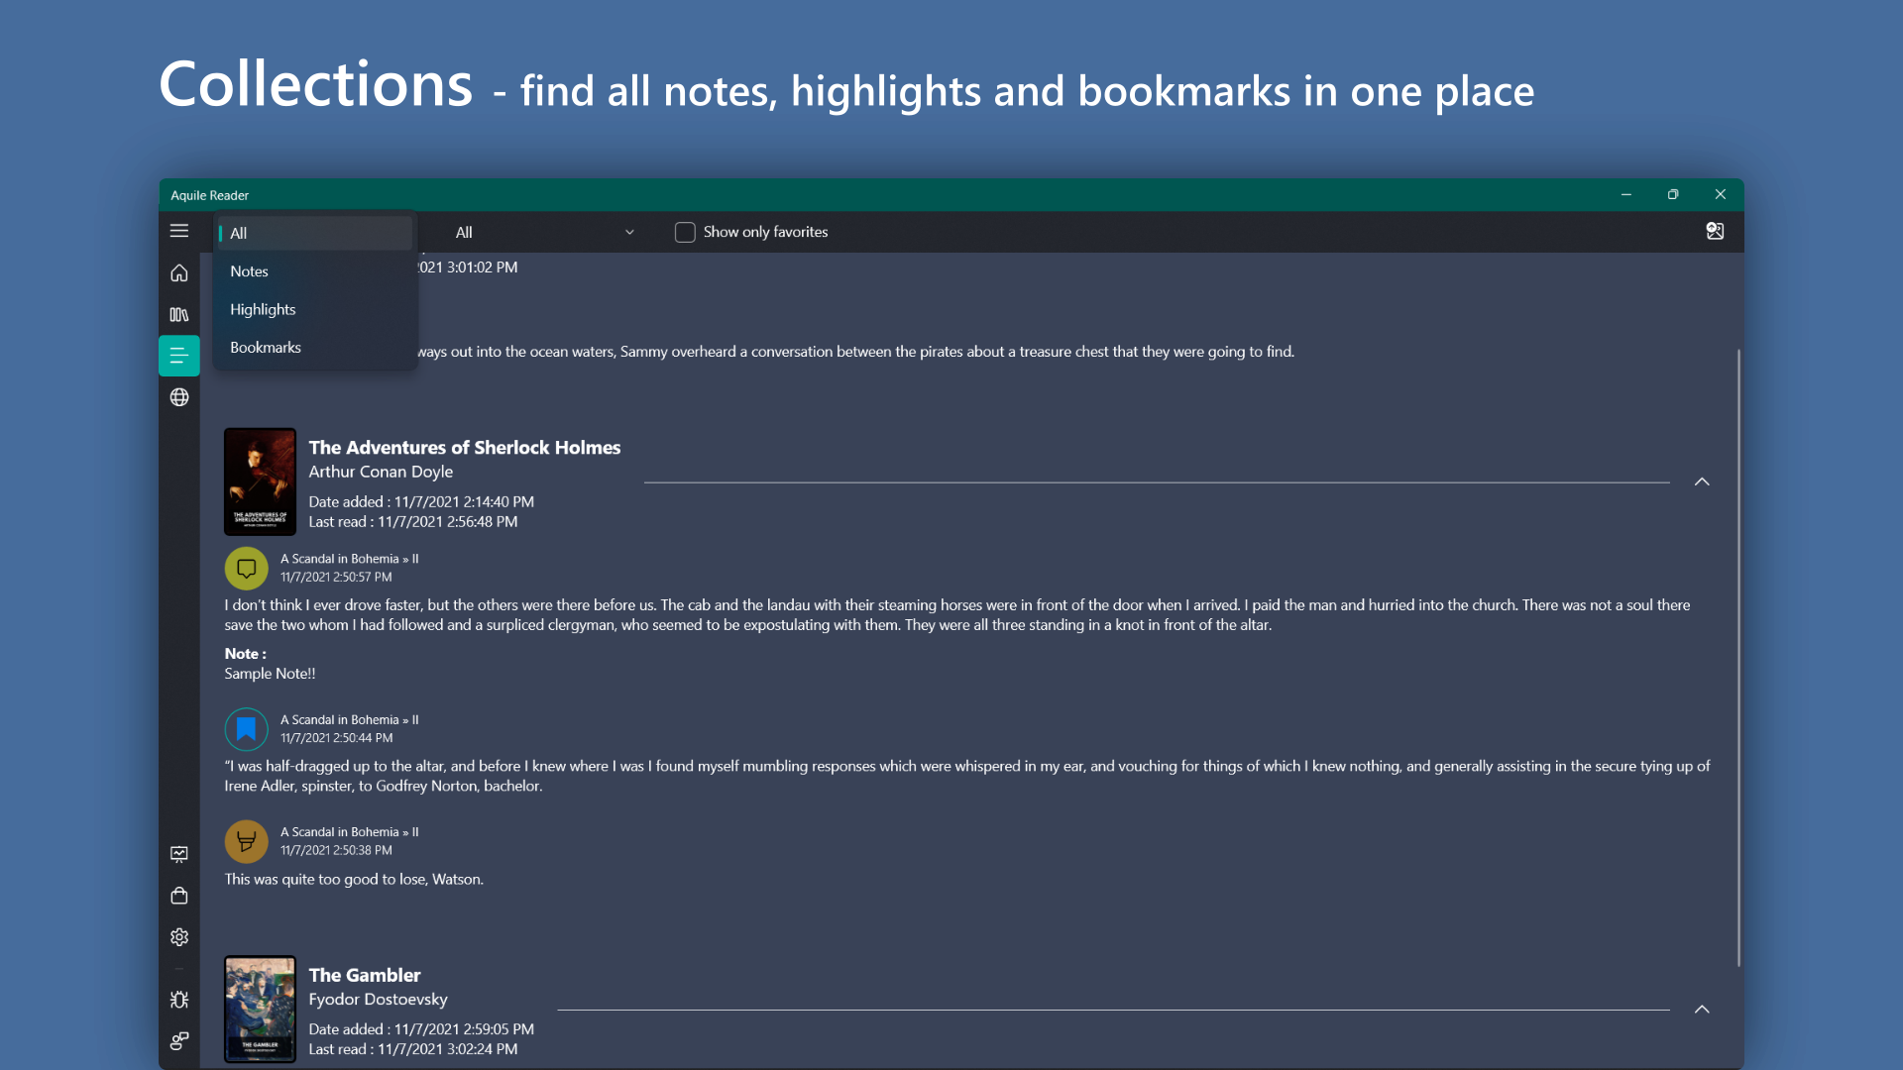The height and width of the screenshot is (1070, 1903).
Task: Open the hamburger navigation menu
Action: pos(179,231)
